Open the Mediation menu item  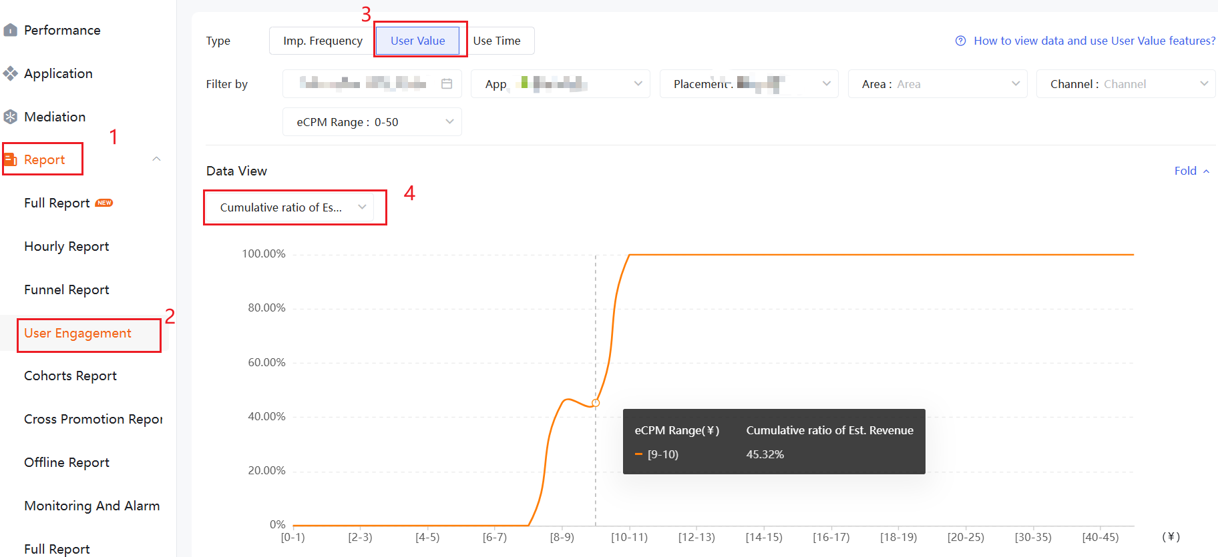[x=55, y=117]
